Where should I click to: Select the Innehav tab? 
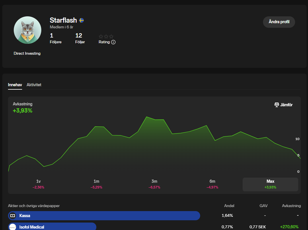click(15, 85)
